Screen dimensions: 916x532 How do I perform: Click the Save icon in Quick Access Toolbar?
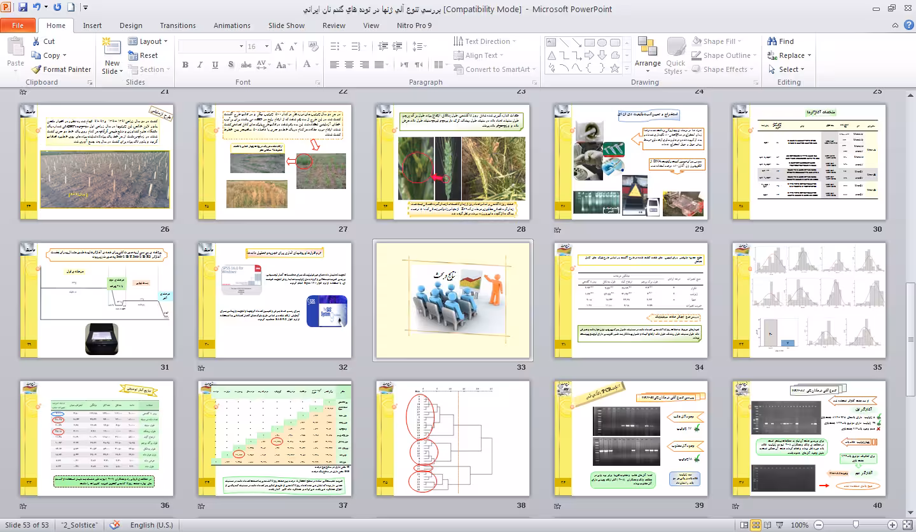23,8
